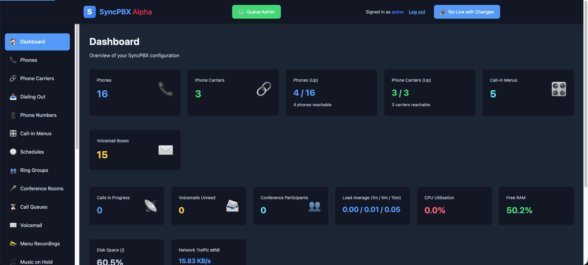Click the Load Average values text
Screen dimensions: 588x265
371,210
